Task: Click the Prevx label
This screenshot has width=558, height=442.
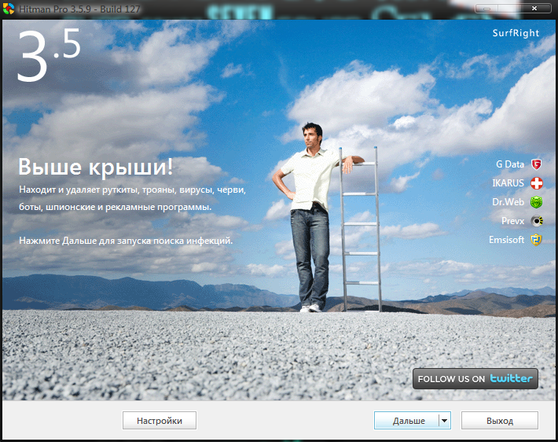Action: pyautogui.click(x=512, y=221)
